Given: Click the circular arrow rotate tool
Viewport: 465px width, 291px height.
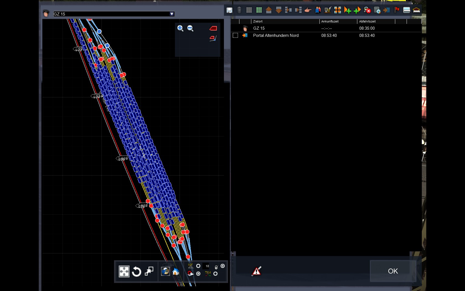Looking at the screenshot, I should point(136,272).
